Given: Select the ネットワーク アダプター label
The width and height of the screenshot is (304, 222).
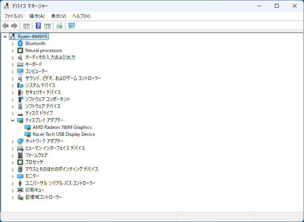Looking at the screenshot, I should (x=44, y=141).
